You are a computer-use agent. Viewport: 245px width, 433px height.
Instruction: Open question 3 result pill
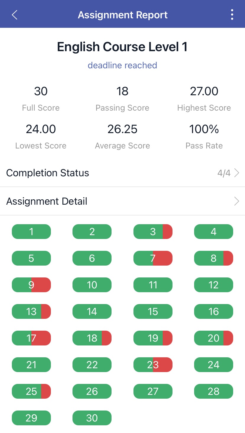[x=153, y=232]
